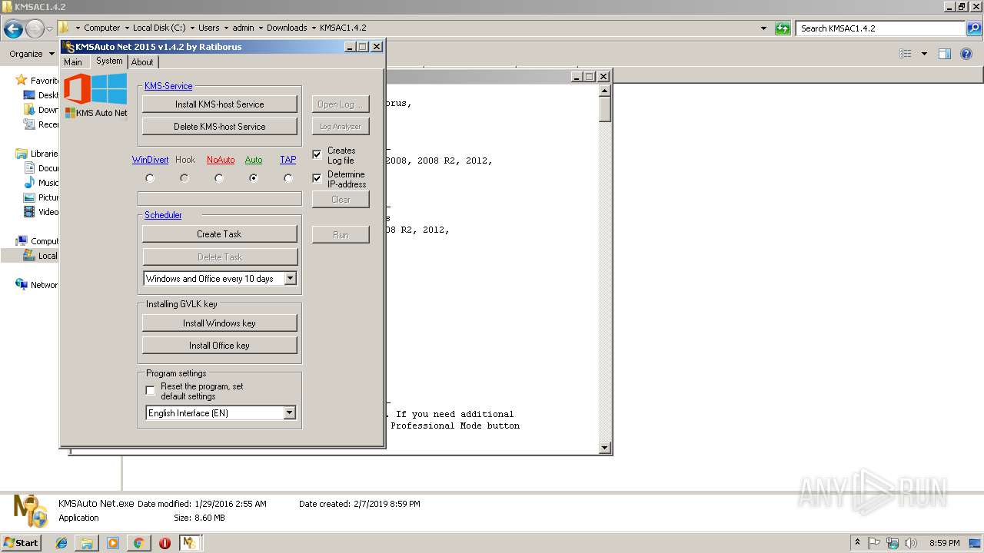Click the Explorer Forward arrow button
This screenshot has width=984, height=553.
tap(35, 29)
